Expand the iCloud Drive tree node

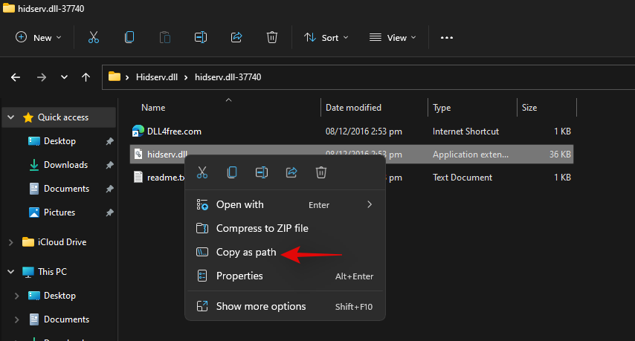pyautogui.click(x=10, y=242)
